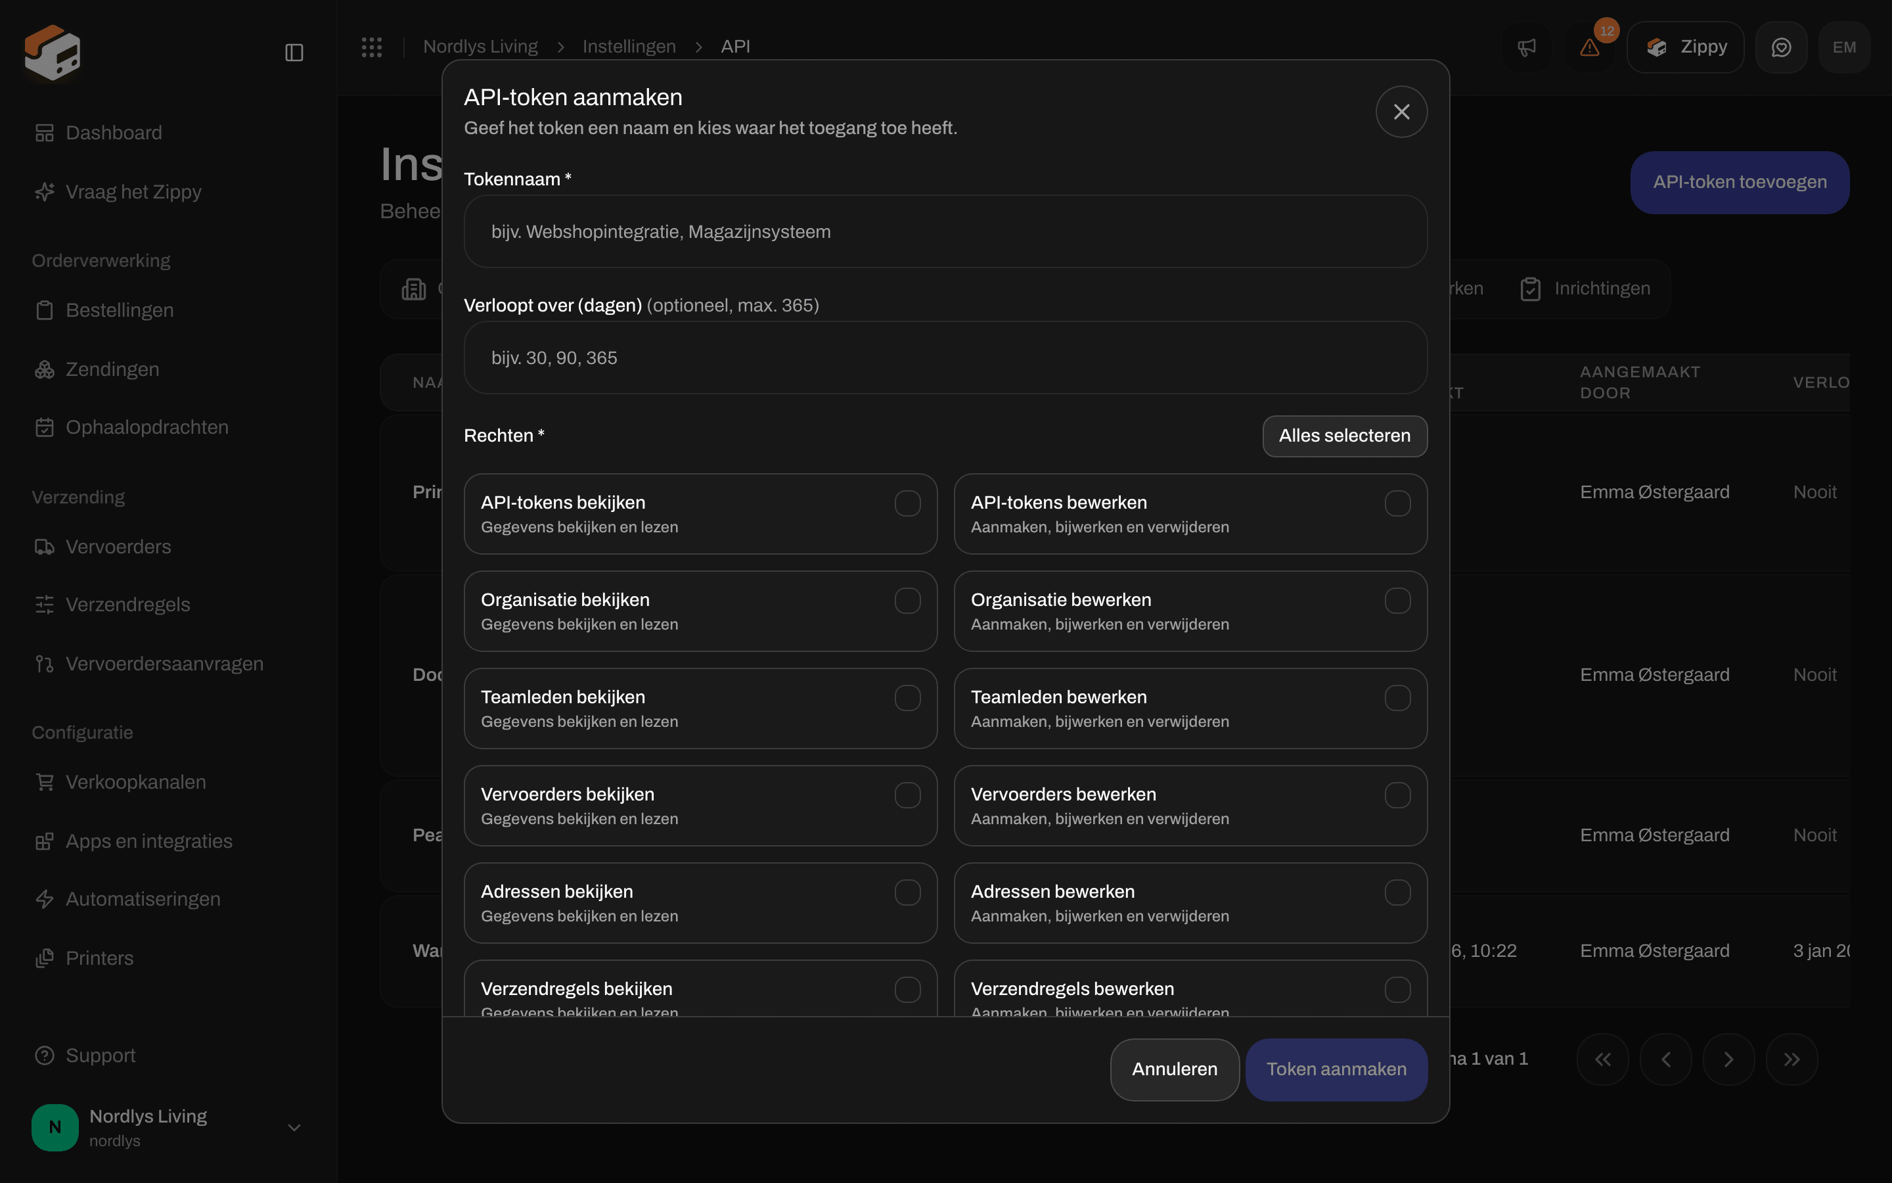
Task: Check API-tokens bewerken permission
Action: coord(1398,503)
